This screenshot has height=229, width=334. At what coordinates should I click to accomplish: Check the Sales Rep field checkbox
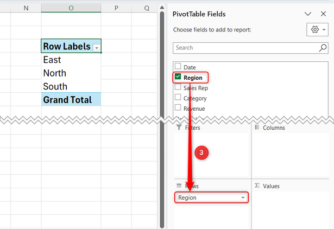coord(178,87)
